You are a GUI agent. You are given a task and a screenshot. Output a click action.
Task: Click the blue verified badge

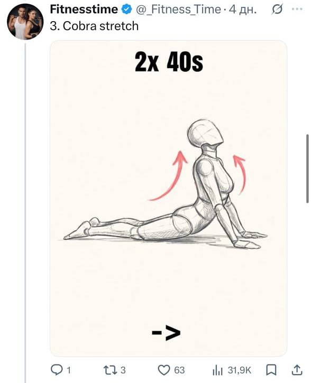[x=126, y=10]
